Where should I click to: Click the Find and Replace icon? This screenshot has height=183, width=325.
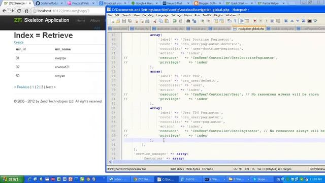coord(194,21)
